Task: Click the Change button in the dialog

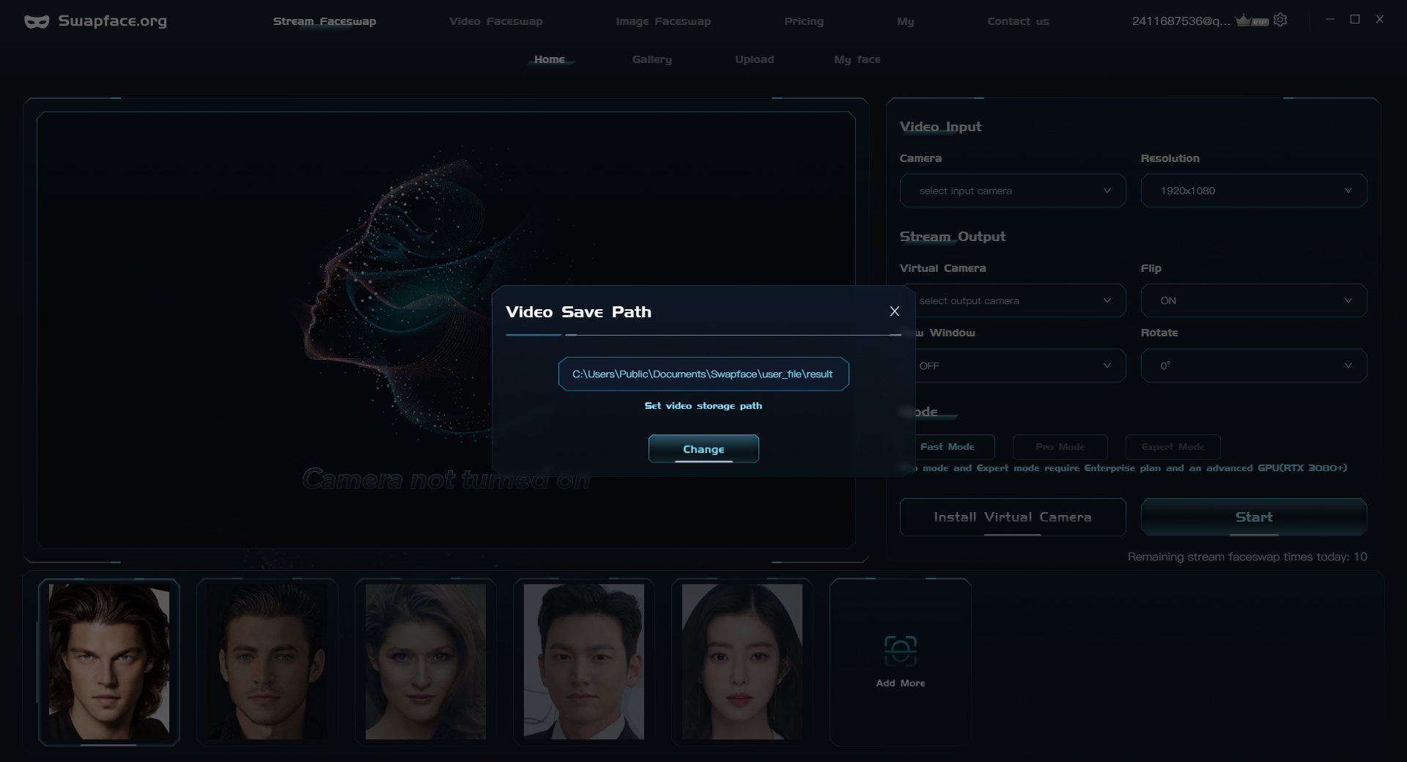Action: (703, 449)
